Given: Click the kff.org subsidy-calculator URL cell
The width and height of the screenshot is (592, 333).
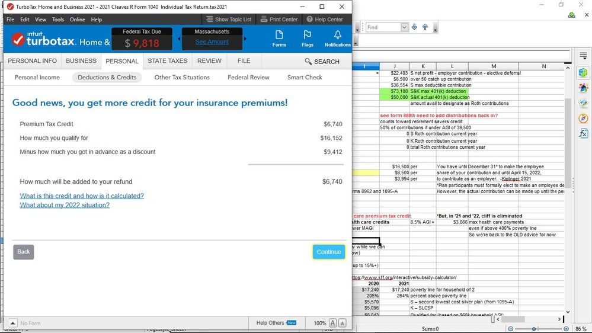Looking at the screenshot, I should click(x=404, y=277).
